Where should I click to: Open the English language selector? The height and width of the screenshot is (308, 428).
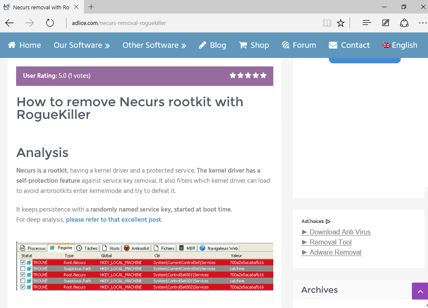point(400,45)
